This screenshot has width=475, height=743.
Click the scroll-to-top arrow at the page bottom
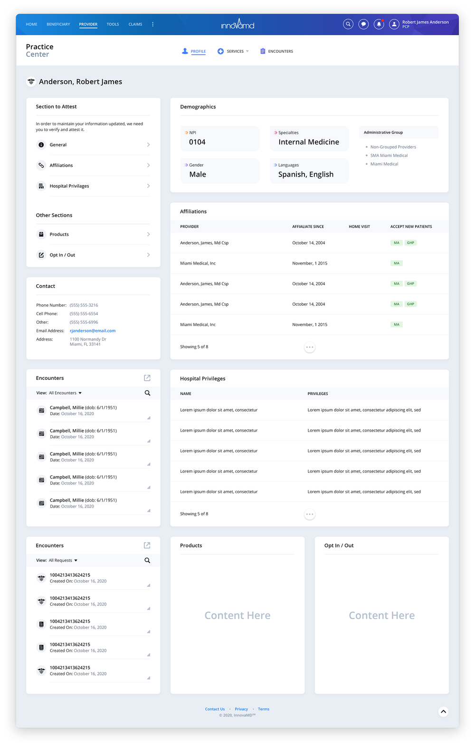click(x=443, y=712)
